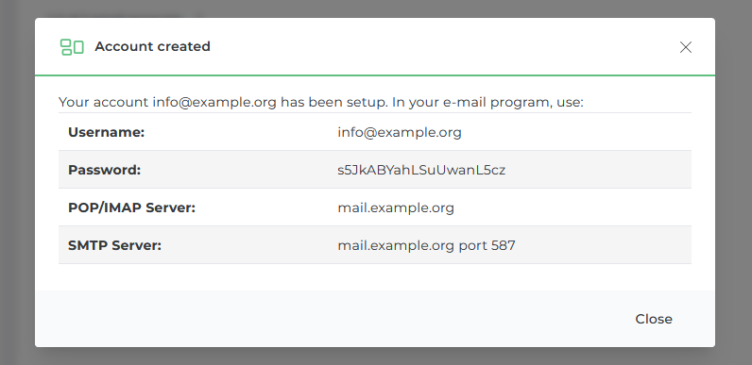
Task: Click the Account created dialog title
Action: pos(152,46)
